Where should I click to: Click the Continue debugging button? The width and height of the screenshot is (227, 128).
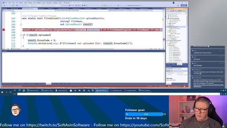[x=65, y=5]
